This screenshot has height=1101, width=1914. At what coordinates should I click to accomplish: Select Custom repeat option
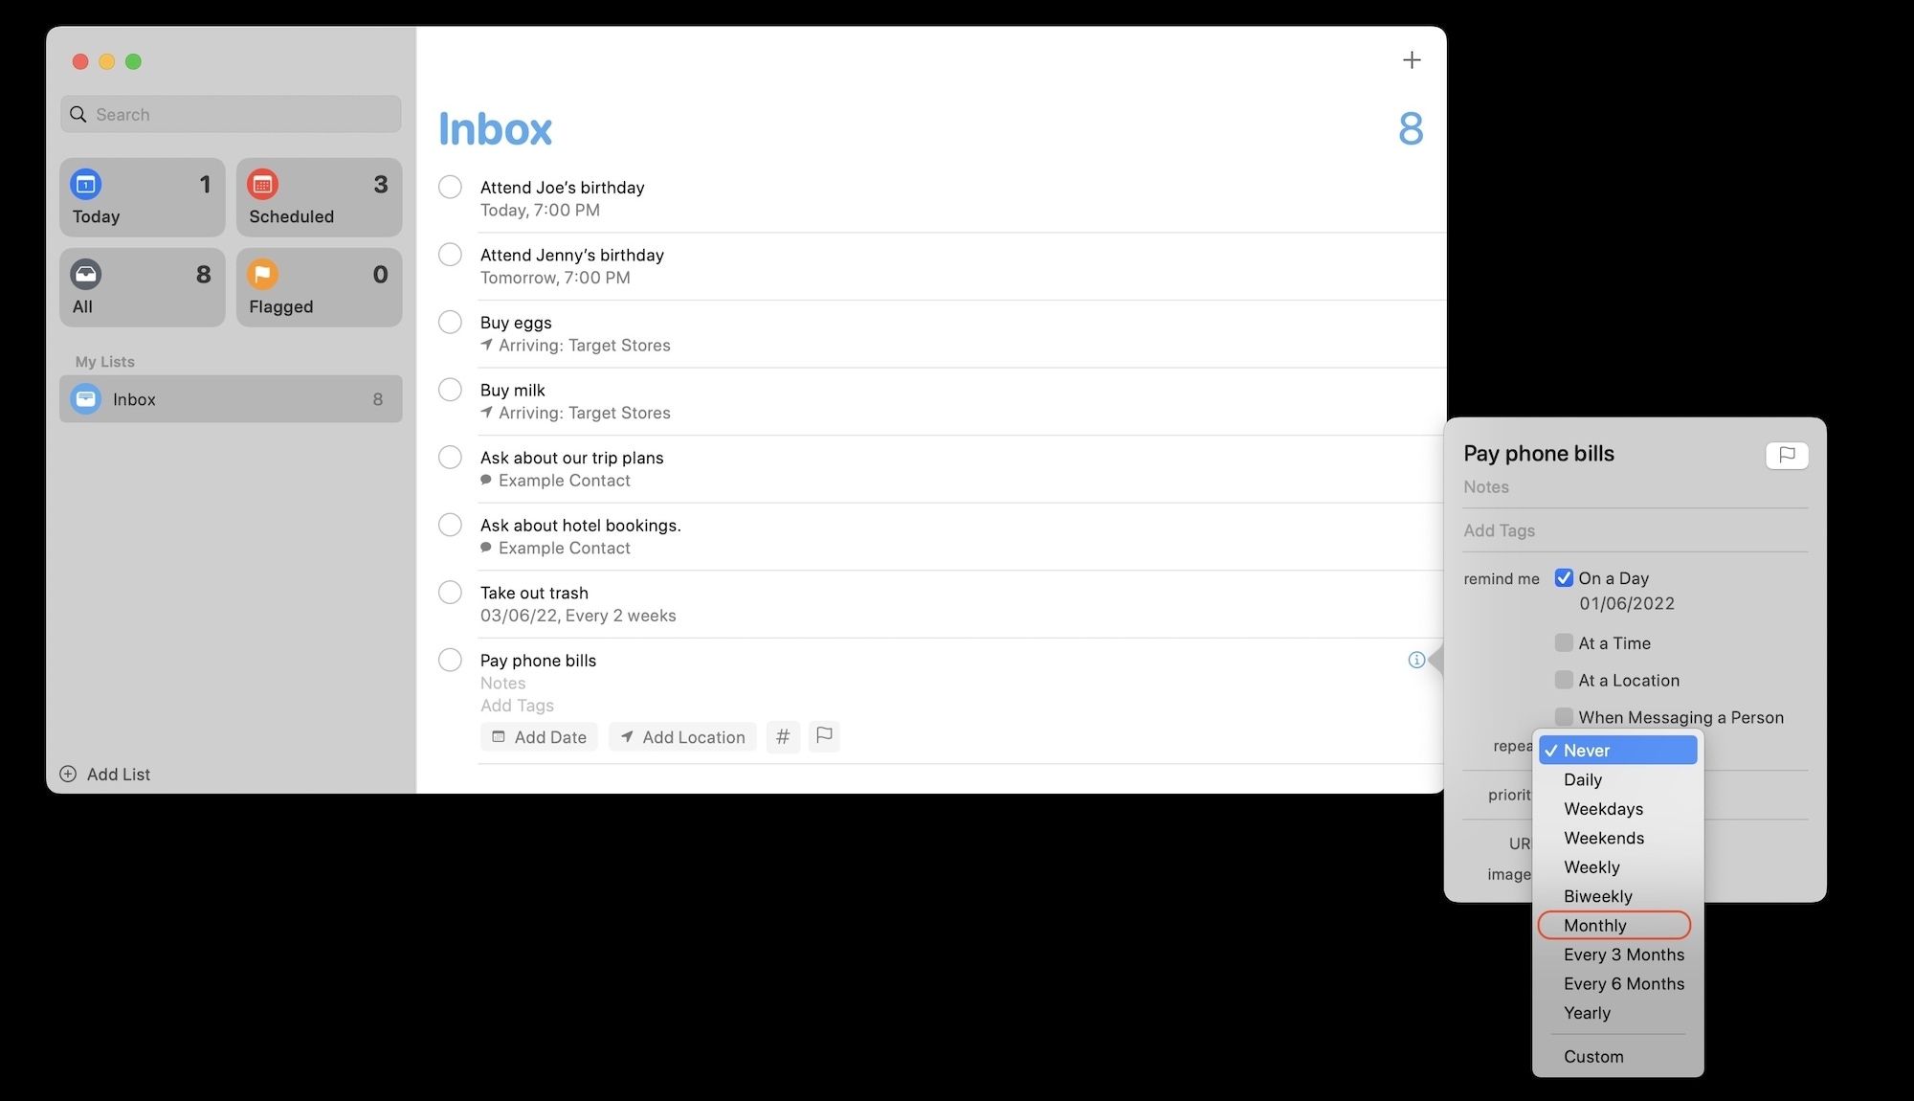1593,1056
